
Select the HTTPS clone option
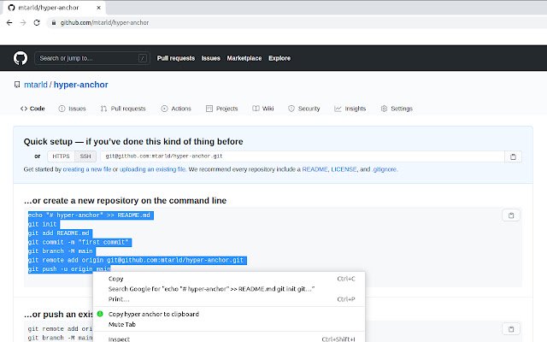point(61,156)
